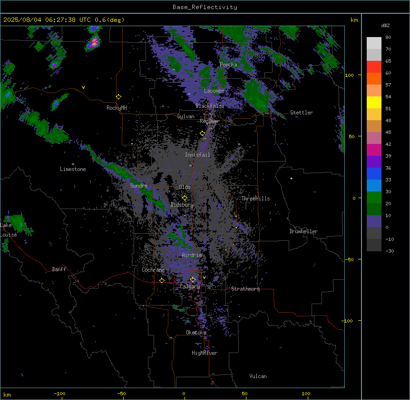Click the Cochrane city label
Image resolution: width=410 pixels, height=400 pixels.
pos(153,270)
